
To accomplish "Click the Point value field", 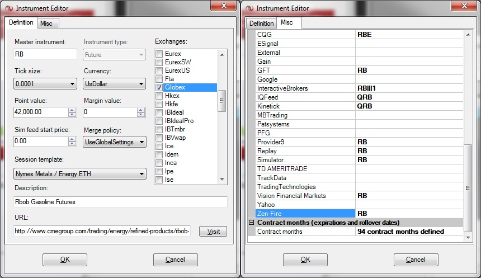I will [x=41, y=112].
